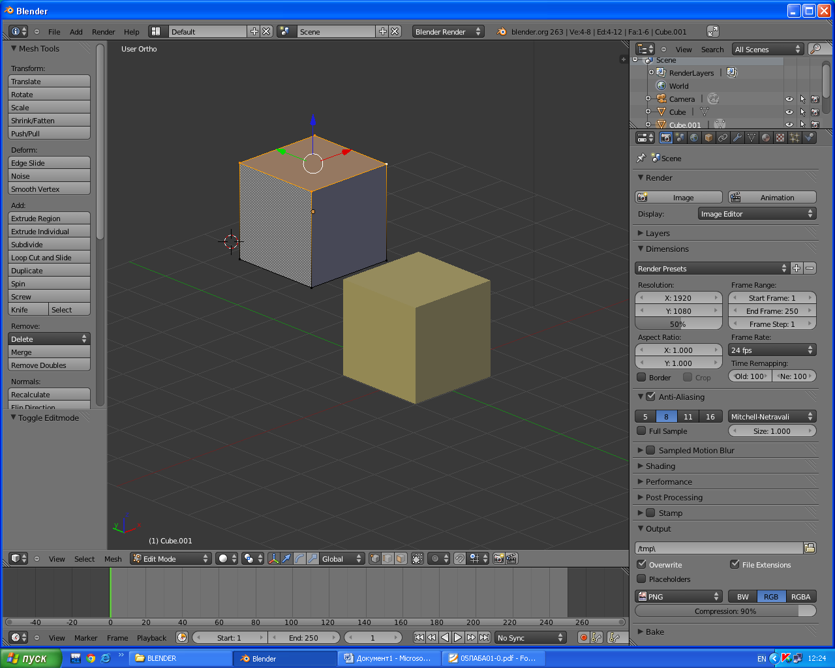Toggle limit selection to visible icon

click(417, 558)
